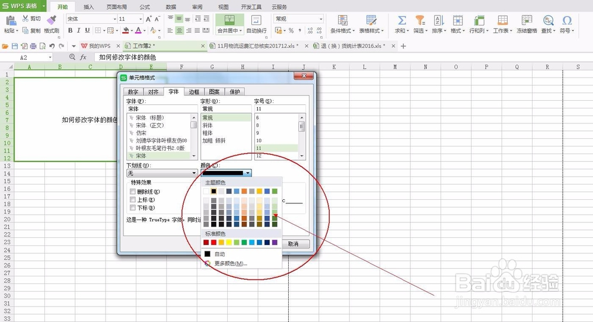The height and width of the screenshot is (322, 593).
Task: Open the cell name box dropdown
Action: (50, 58)
